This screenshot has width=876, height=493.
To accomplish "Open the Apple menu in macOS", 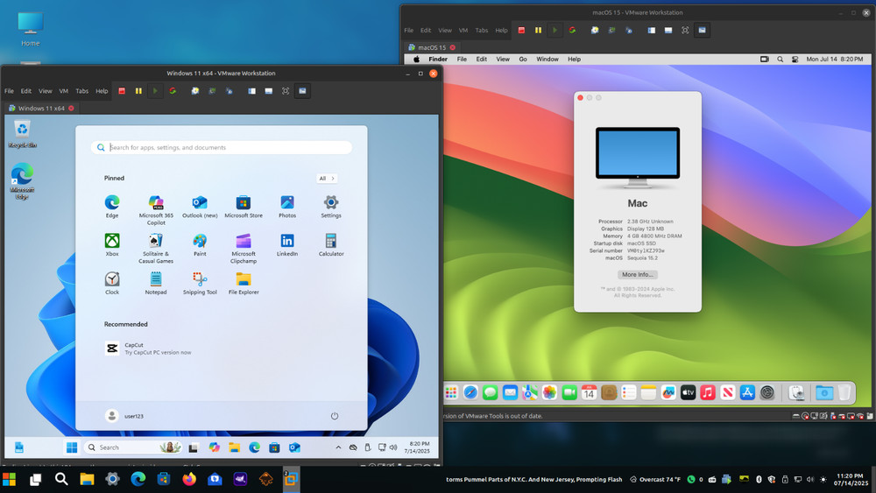I will click(x=416, y=60).
